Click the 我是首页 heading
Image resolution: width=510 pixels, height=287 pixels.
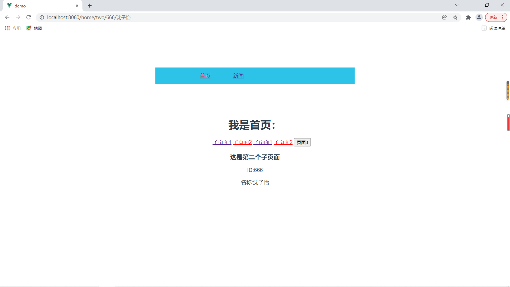tap(252, 125)
